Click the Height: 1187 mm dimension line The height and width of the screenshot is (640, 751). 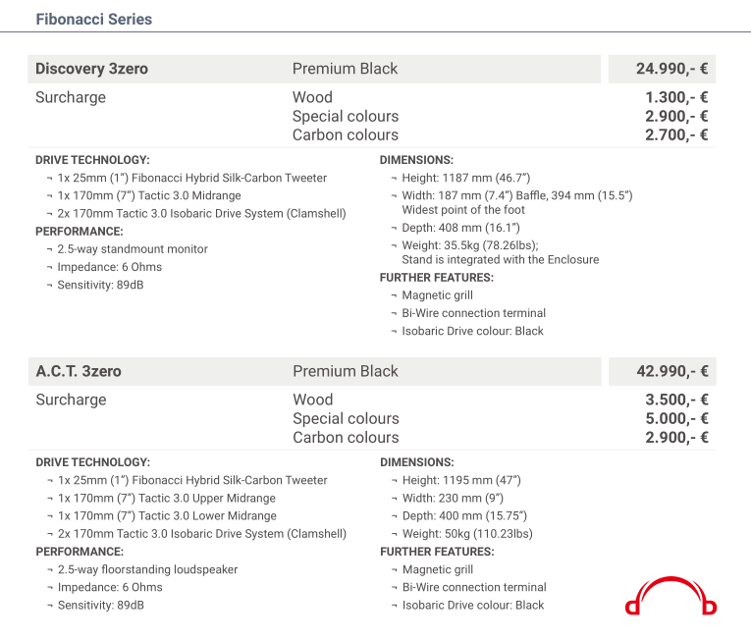click(465, 178)
